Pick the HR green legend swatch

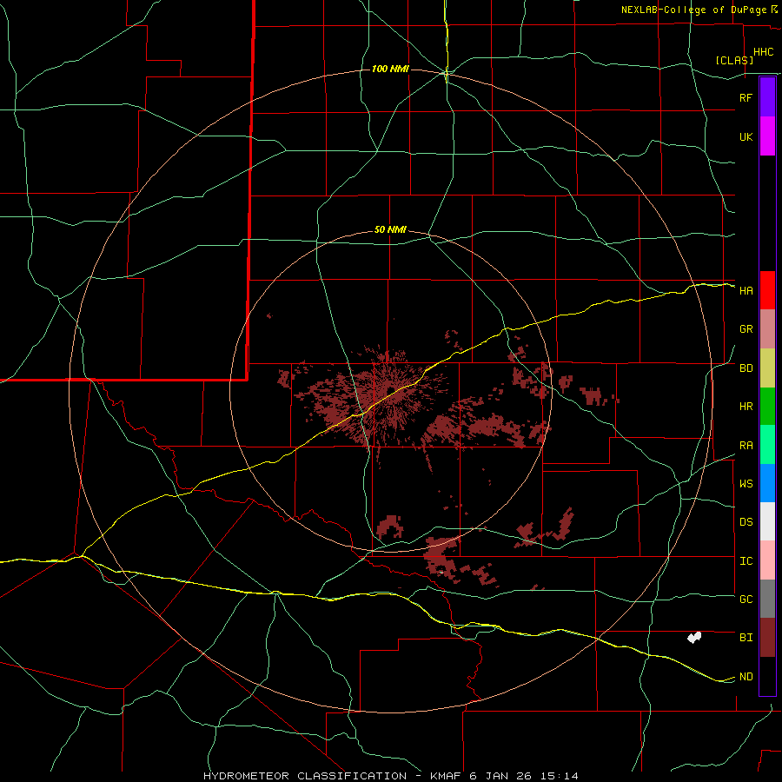coord(767,407)
